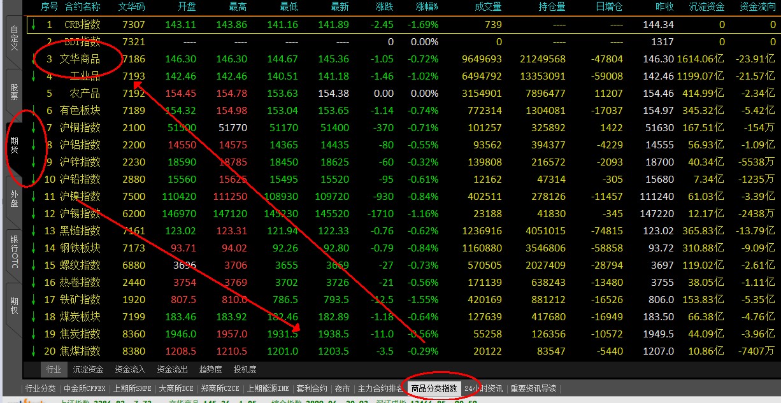The width and height of the screenshot is (781, 403).
Task: Click the down-arrow icon on 黑链指数 row
Action: click(32, 231)
